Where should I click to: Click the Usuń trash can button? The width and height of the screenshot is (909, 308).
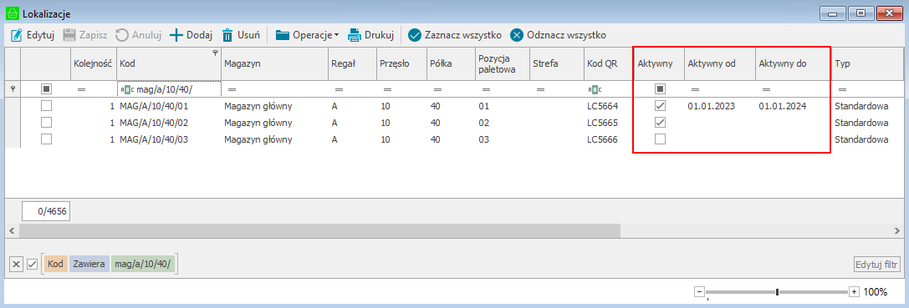[x=241, y=35]
